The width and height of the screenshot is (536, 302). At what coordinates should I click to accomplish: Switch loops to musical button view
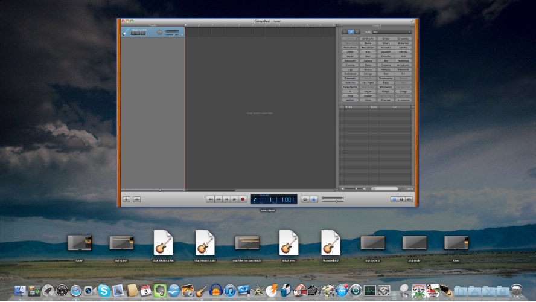click(x=351, y=31)
